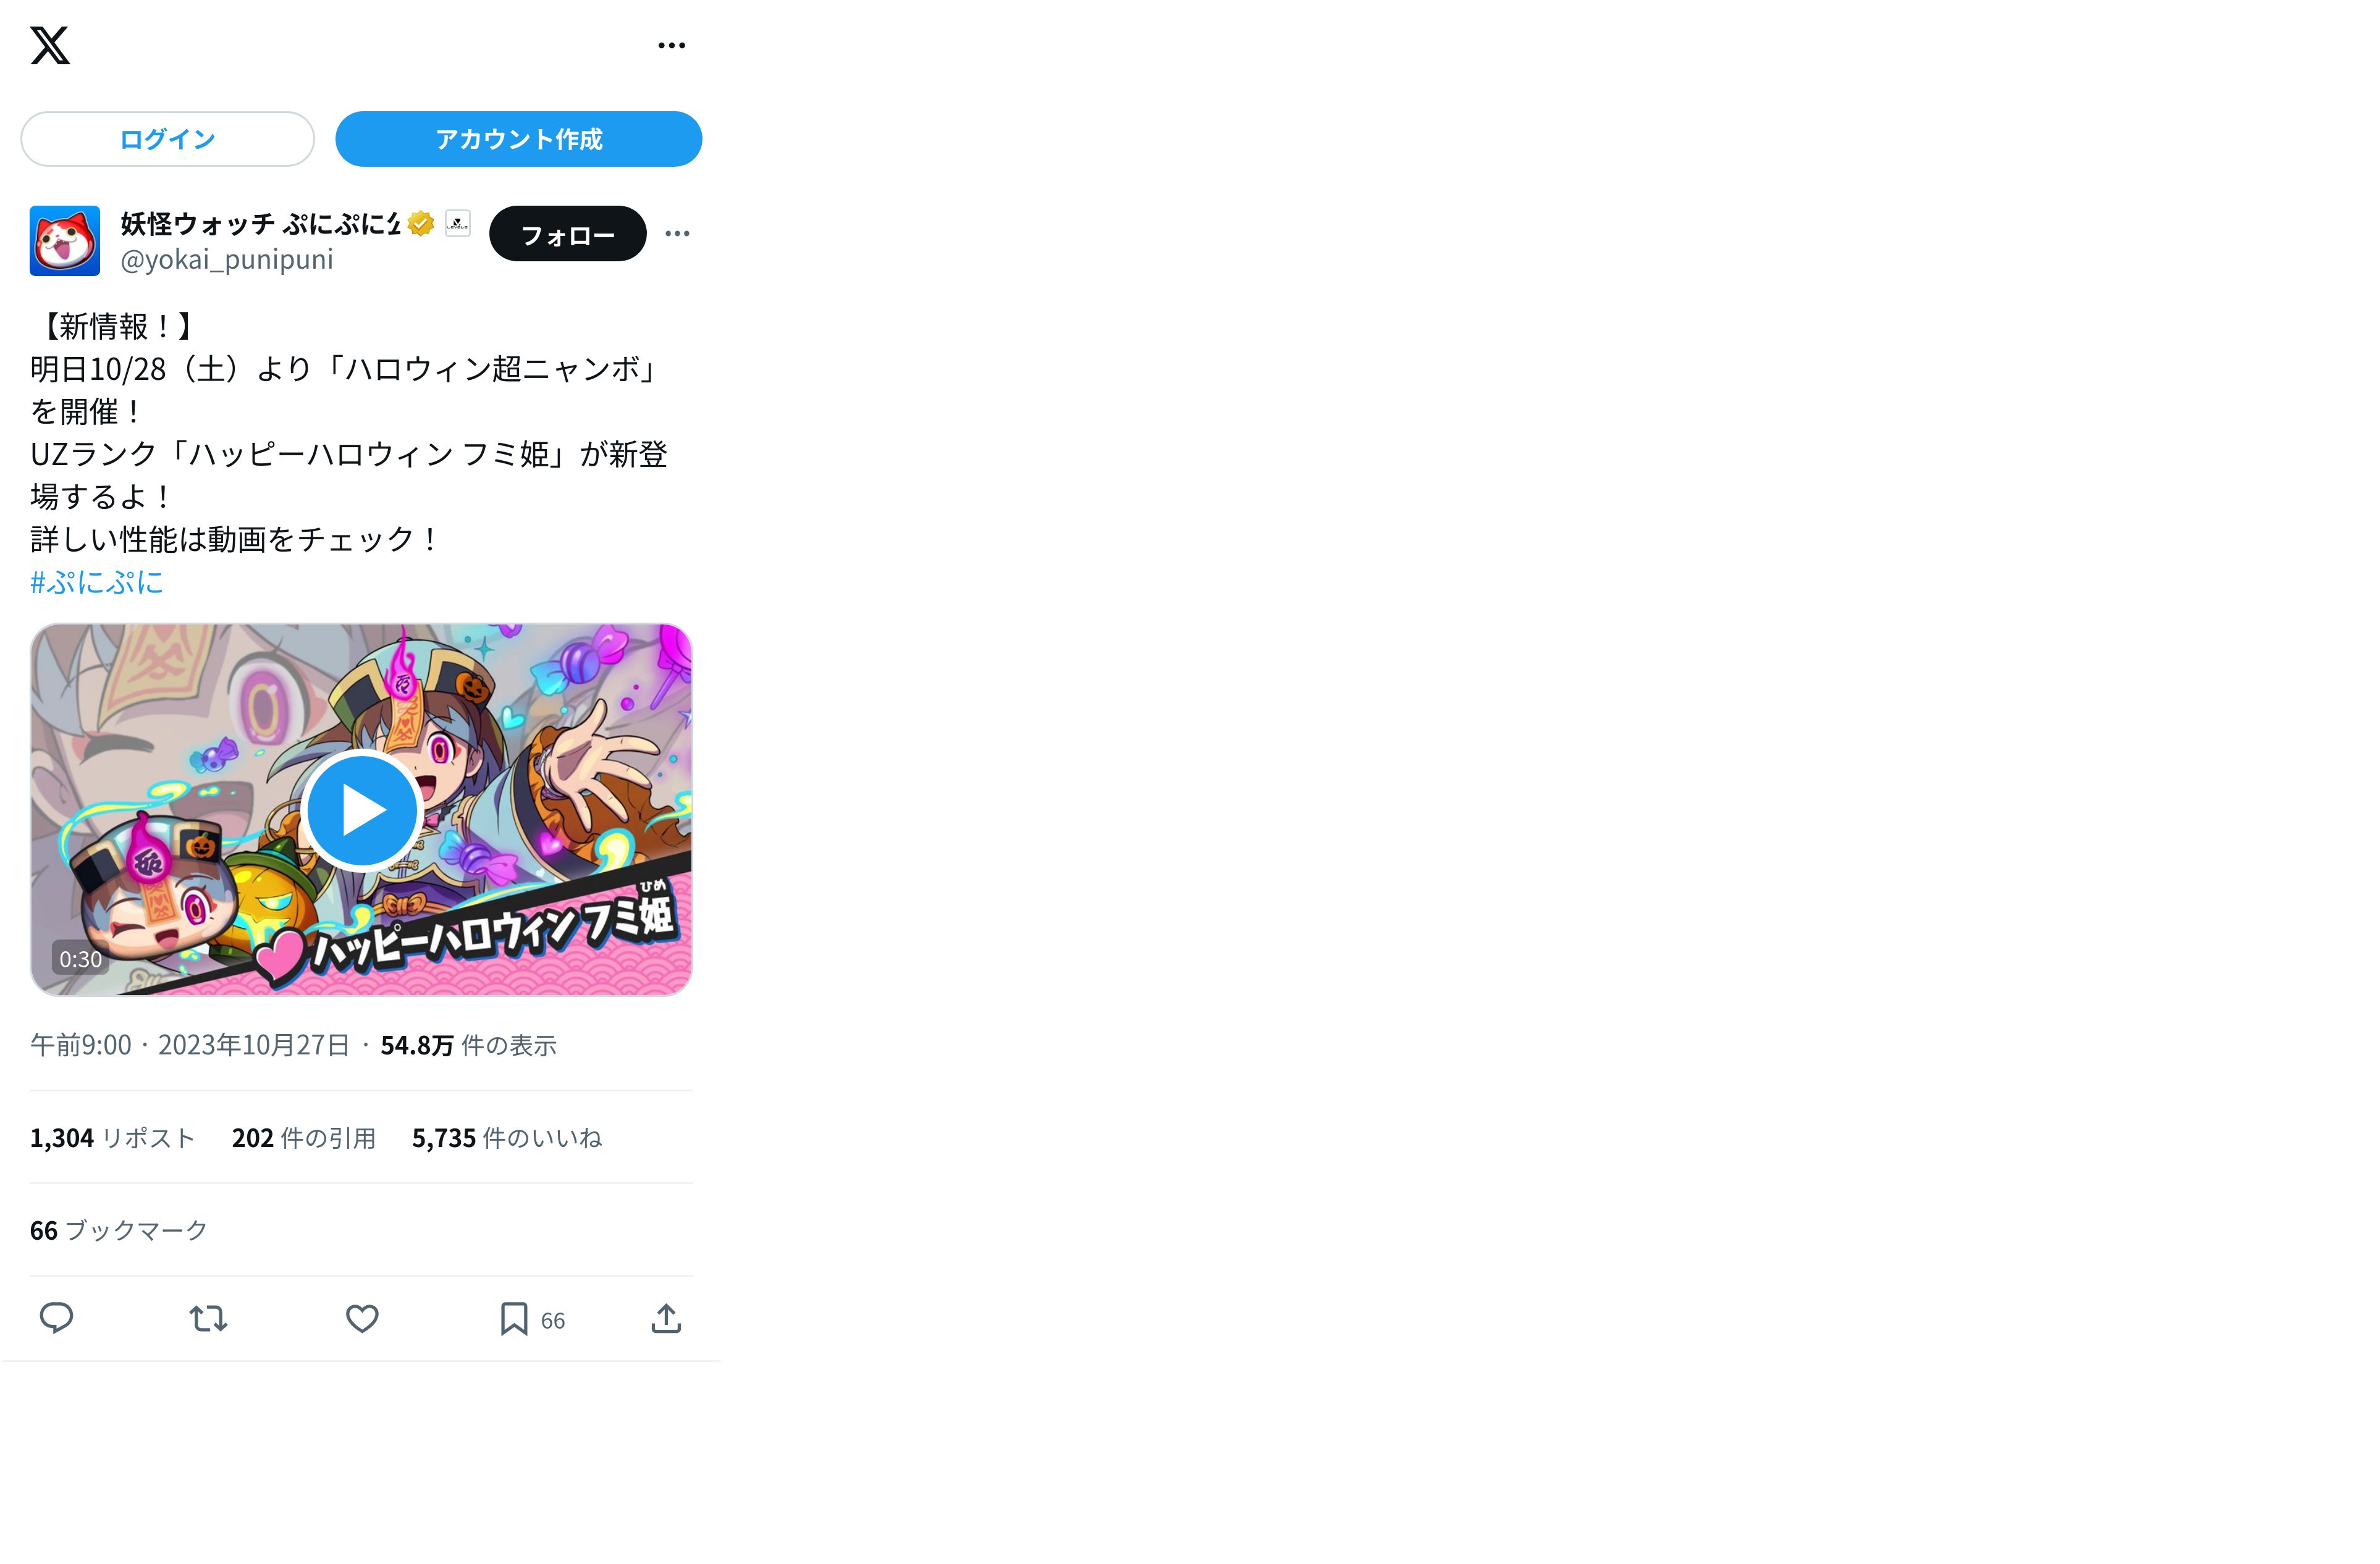The width and height of the screenshot is (2380, 1564).
Task: Open the post's more options menu
Action: [x=677, y=234]
